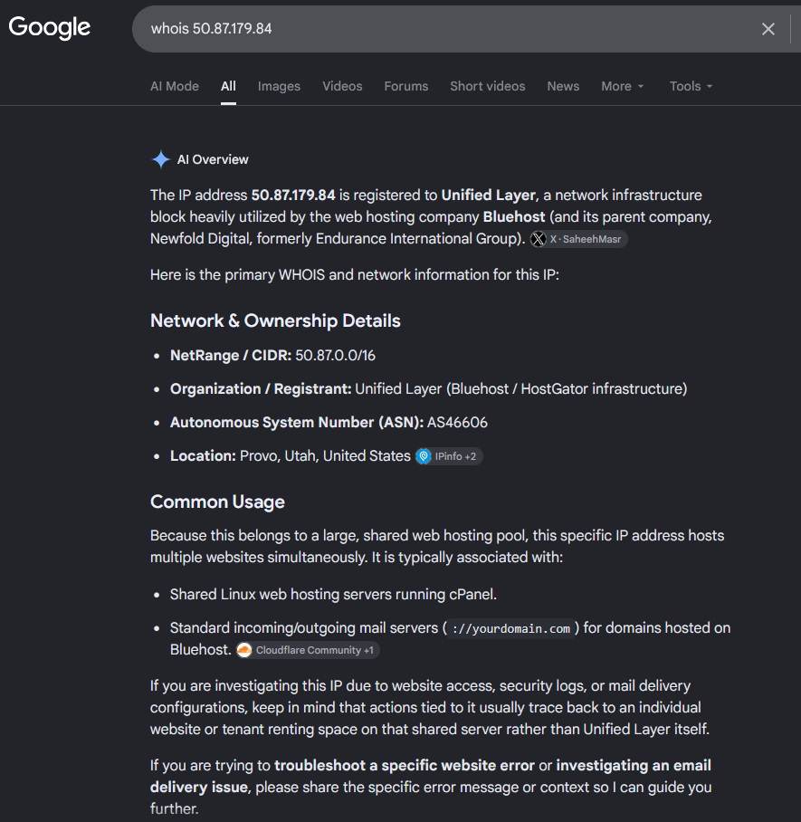801x822 pixels.
Task: Open the X · SaheehMasr source link
Action: coord(578,239)
